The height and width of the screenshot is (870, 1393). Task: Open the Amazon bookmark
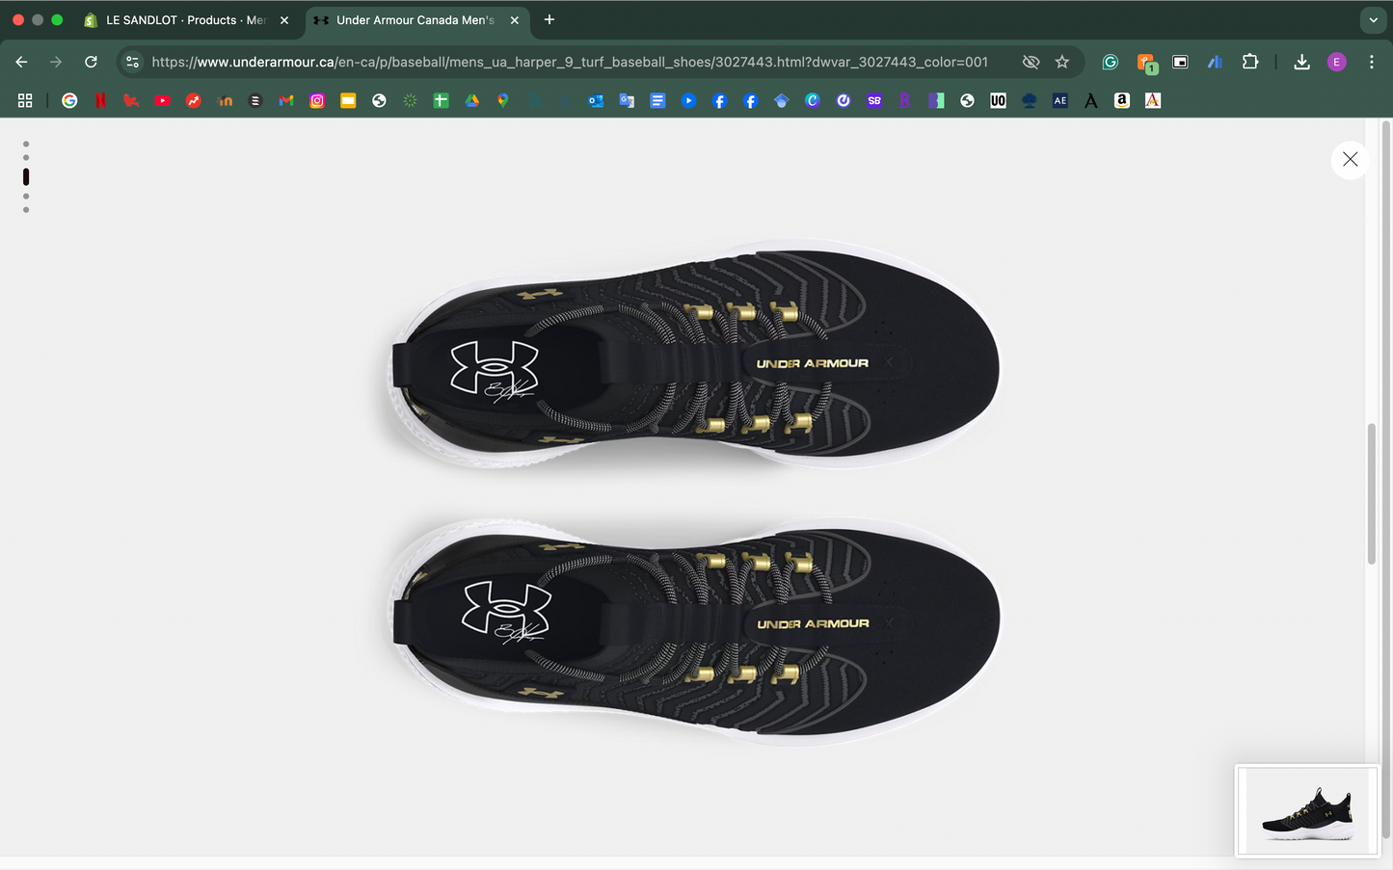coord(1122,100)
